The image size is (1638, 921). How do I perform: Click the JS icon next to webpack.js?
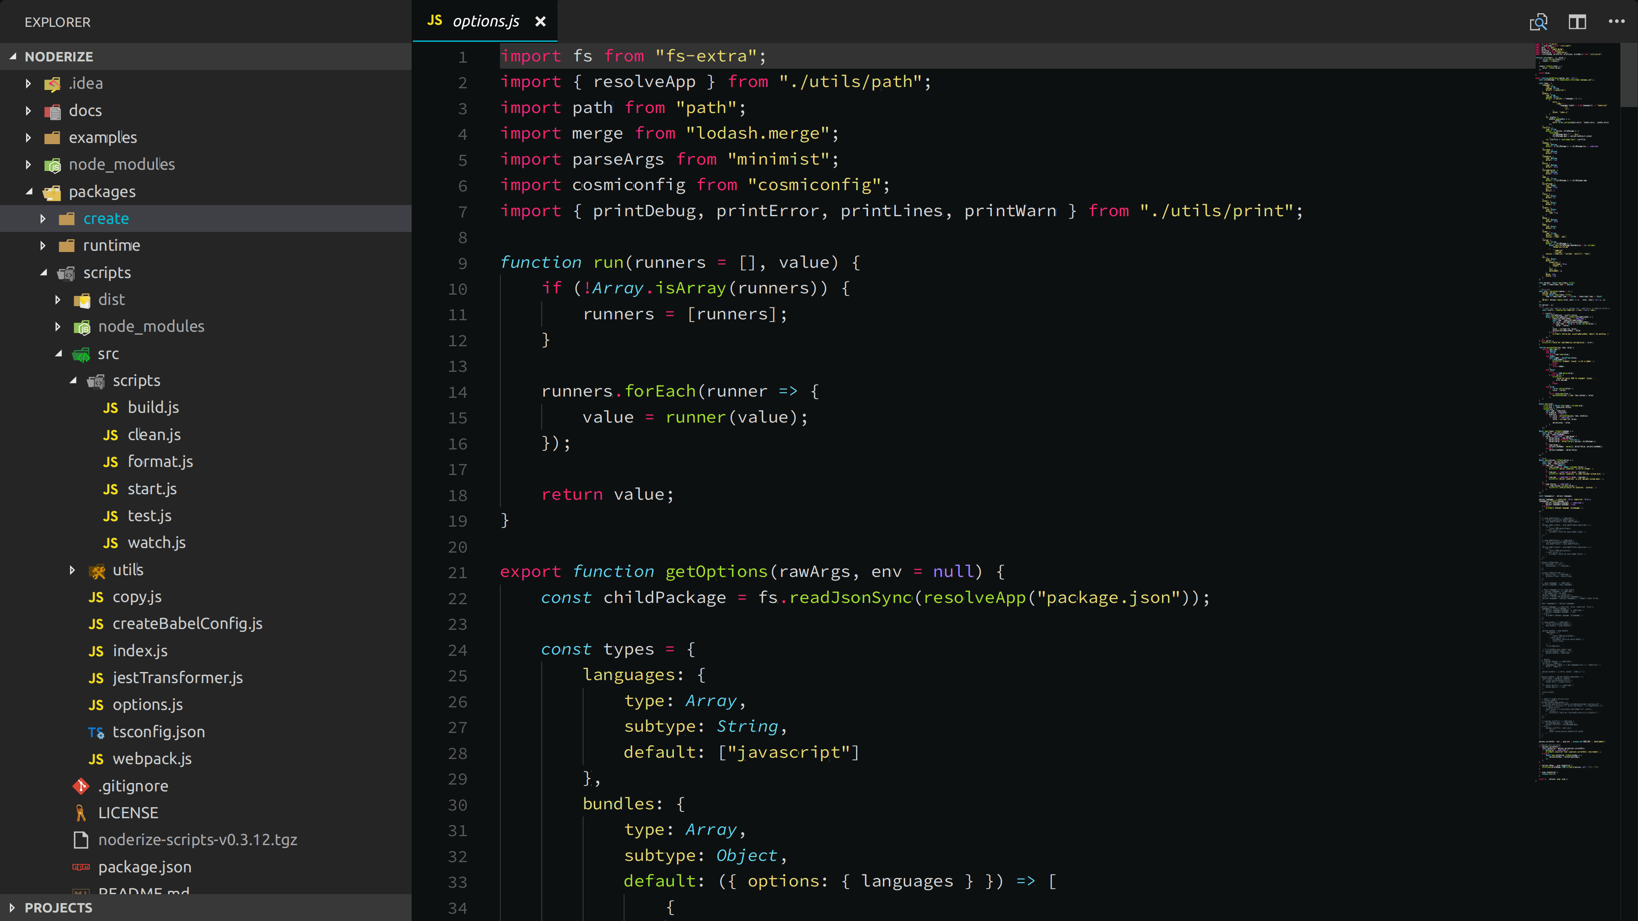point(96,759)
